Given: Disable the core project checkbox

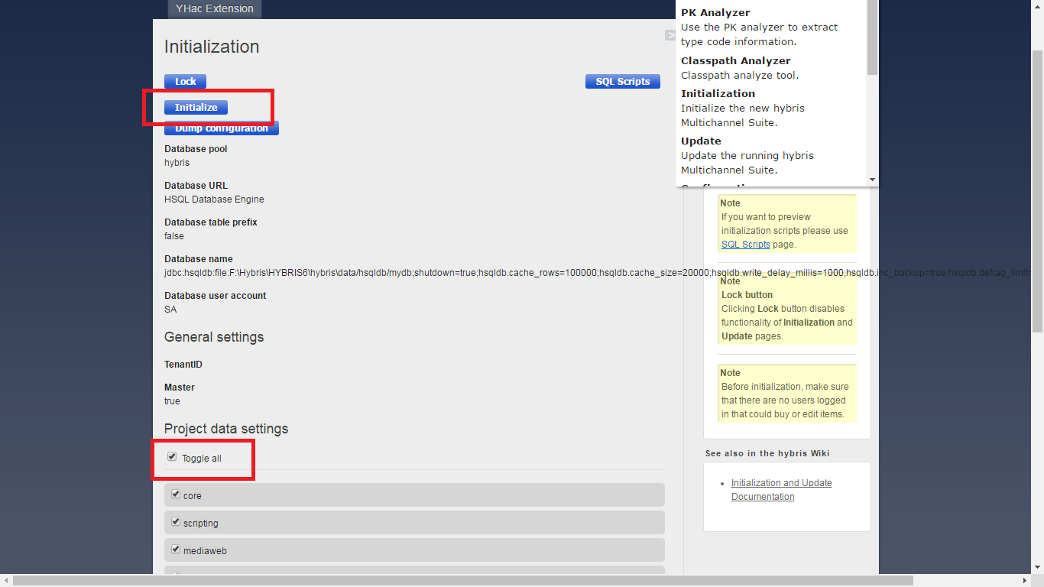Looking at the screenshot, I should (176, 494).
